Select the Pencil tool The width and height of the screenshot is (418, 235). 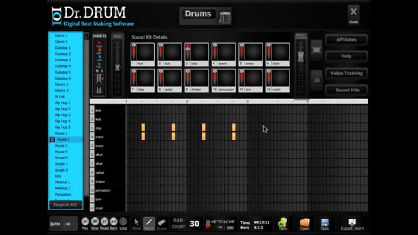149,223
